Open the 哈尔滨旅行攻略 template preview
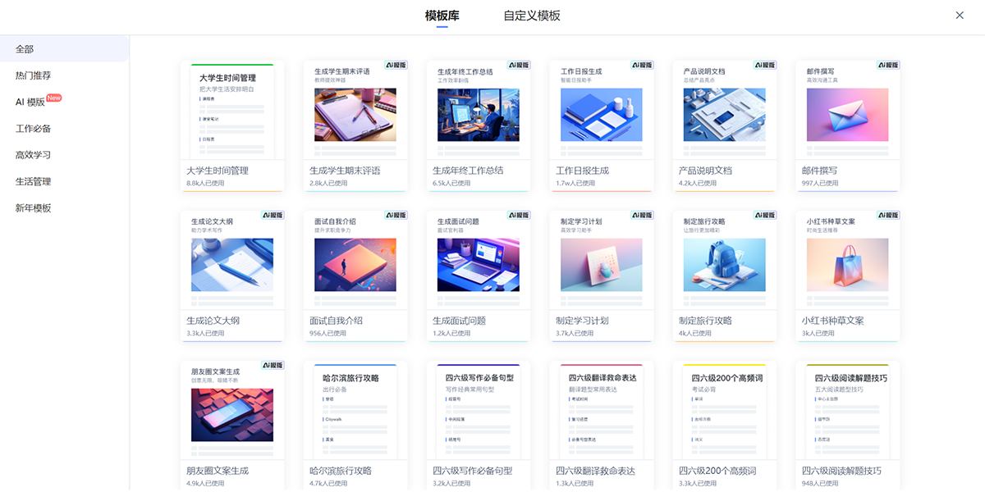The width and height of the screenshot is (985, 492). pos(355,410)
